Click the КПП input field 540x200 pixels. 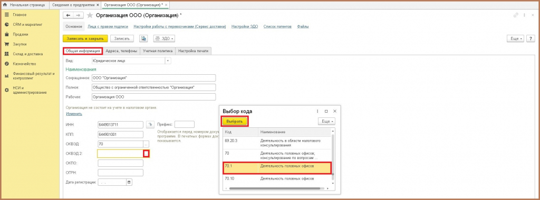click(x=121, y=134)
